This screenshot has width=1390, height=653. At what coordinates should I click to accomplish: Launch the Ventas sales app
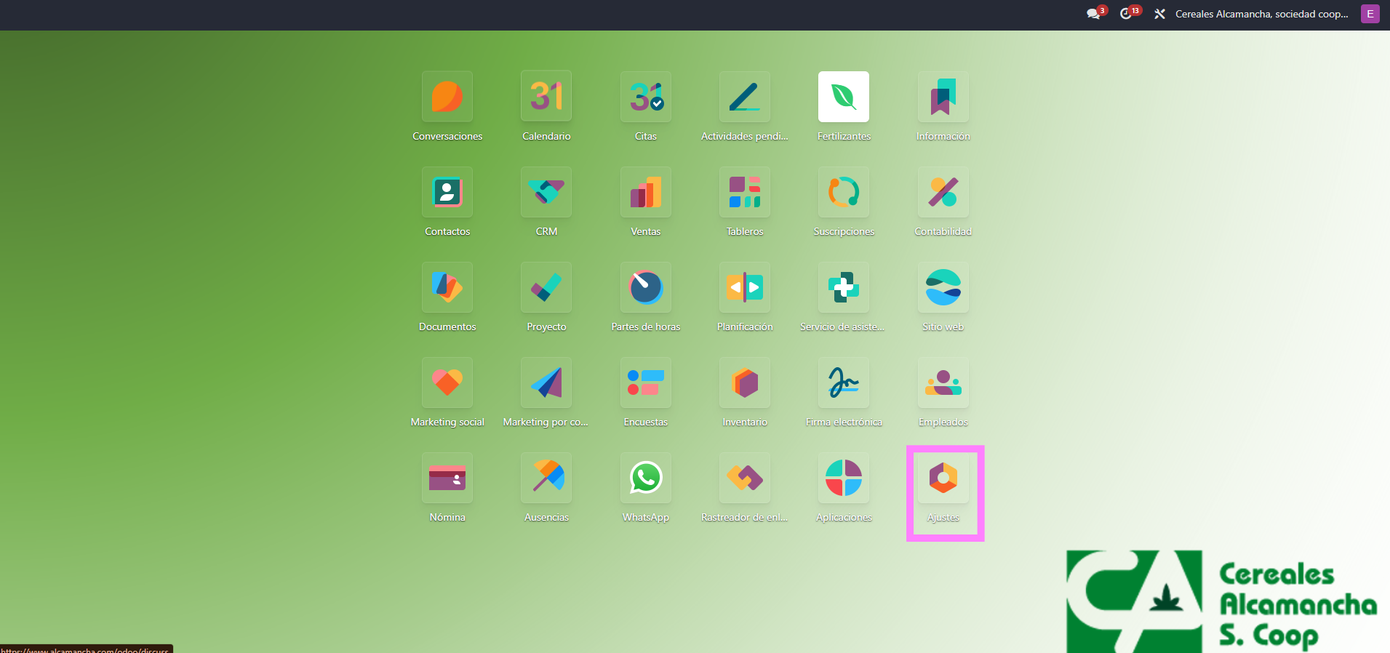(x=645, y=192)
